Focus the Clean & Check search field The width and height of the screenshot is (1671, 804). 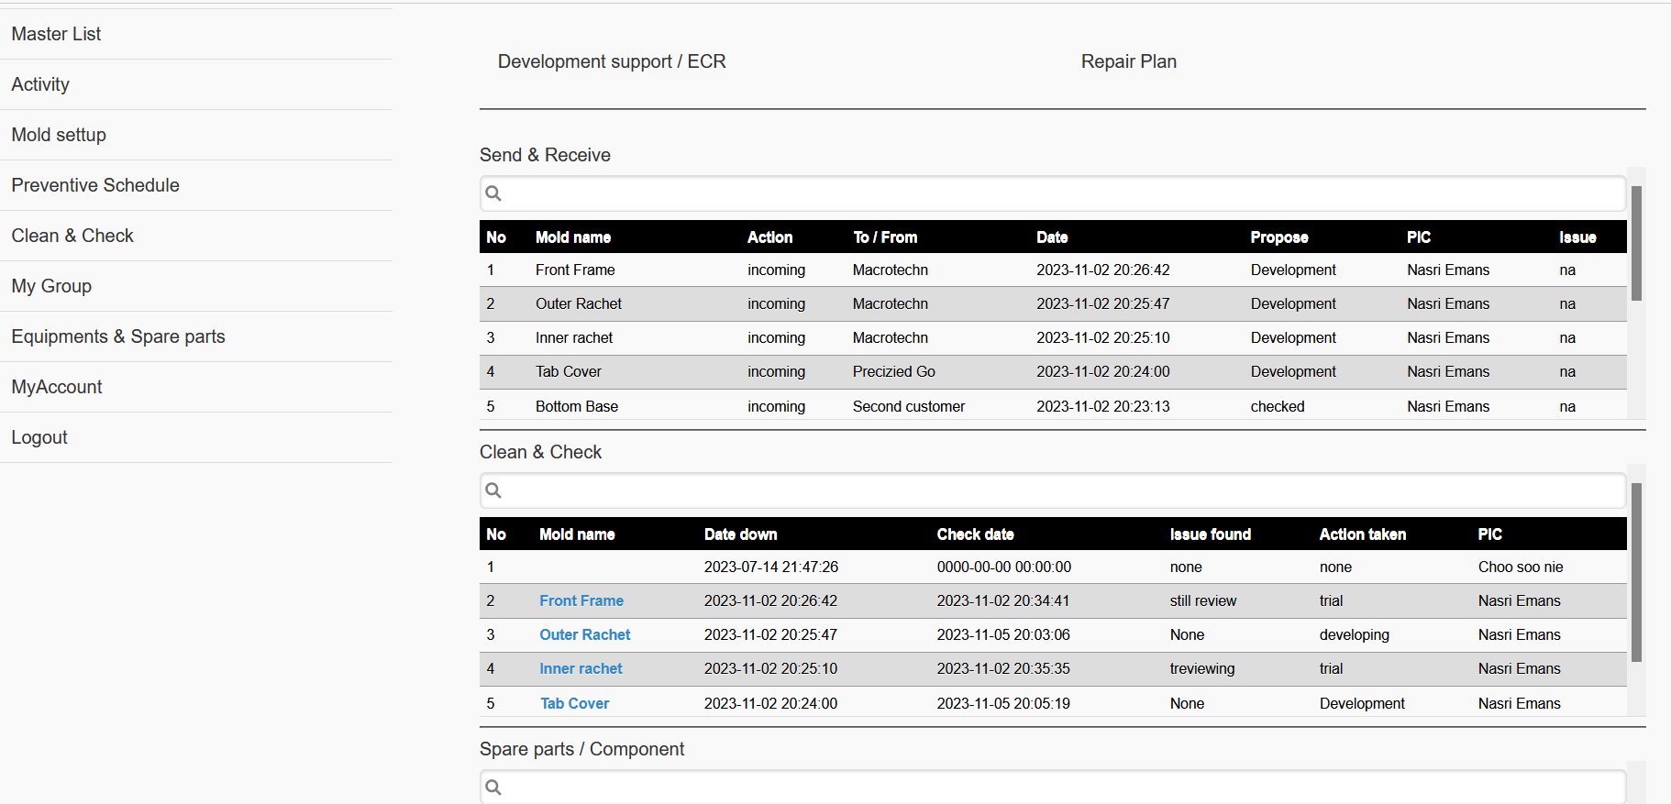[1055, 490]
